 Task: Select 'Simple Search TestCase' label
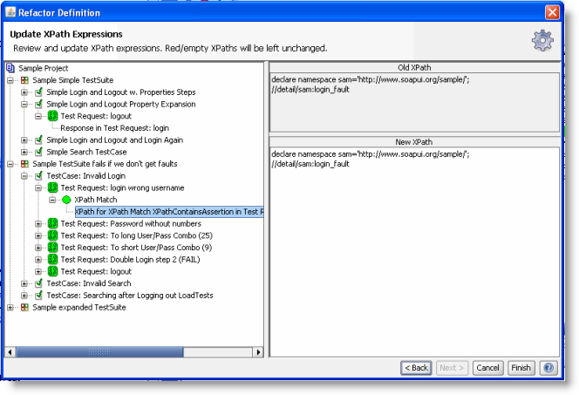(x=86, y=152)
